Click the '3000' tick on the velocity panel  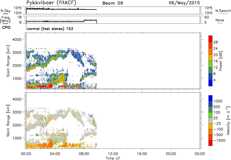click(17, 112)
